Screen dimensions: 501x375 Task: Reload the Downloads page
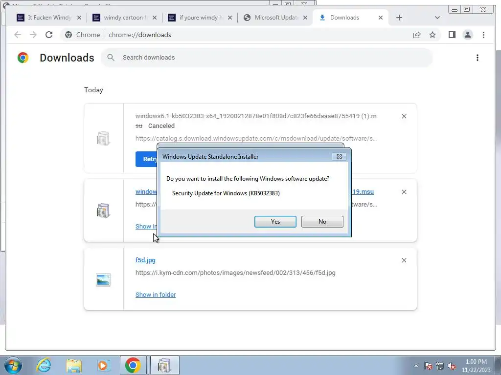[48, 35]
